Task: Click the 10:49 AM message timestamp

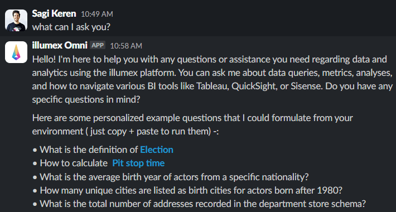Action: pyautogui.click(x=97, y=14)
